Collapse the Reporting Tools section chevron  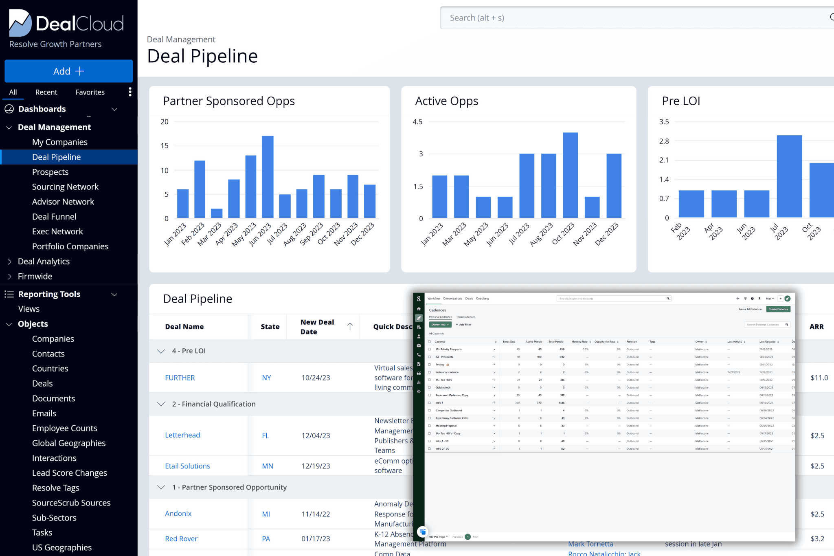pyautogui.click(x=114, y=294)
